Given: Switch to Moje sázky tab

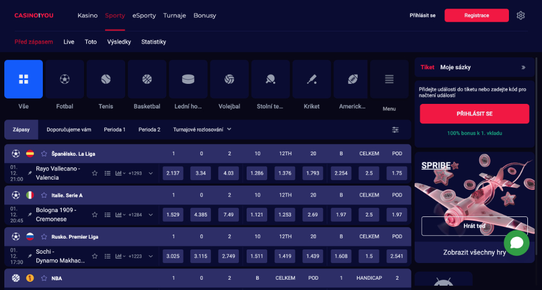Looking at the screenshot, I should (x=455, y=67).
